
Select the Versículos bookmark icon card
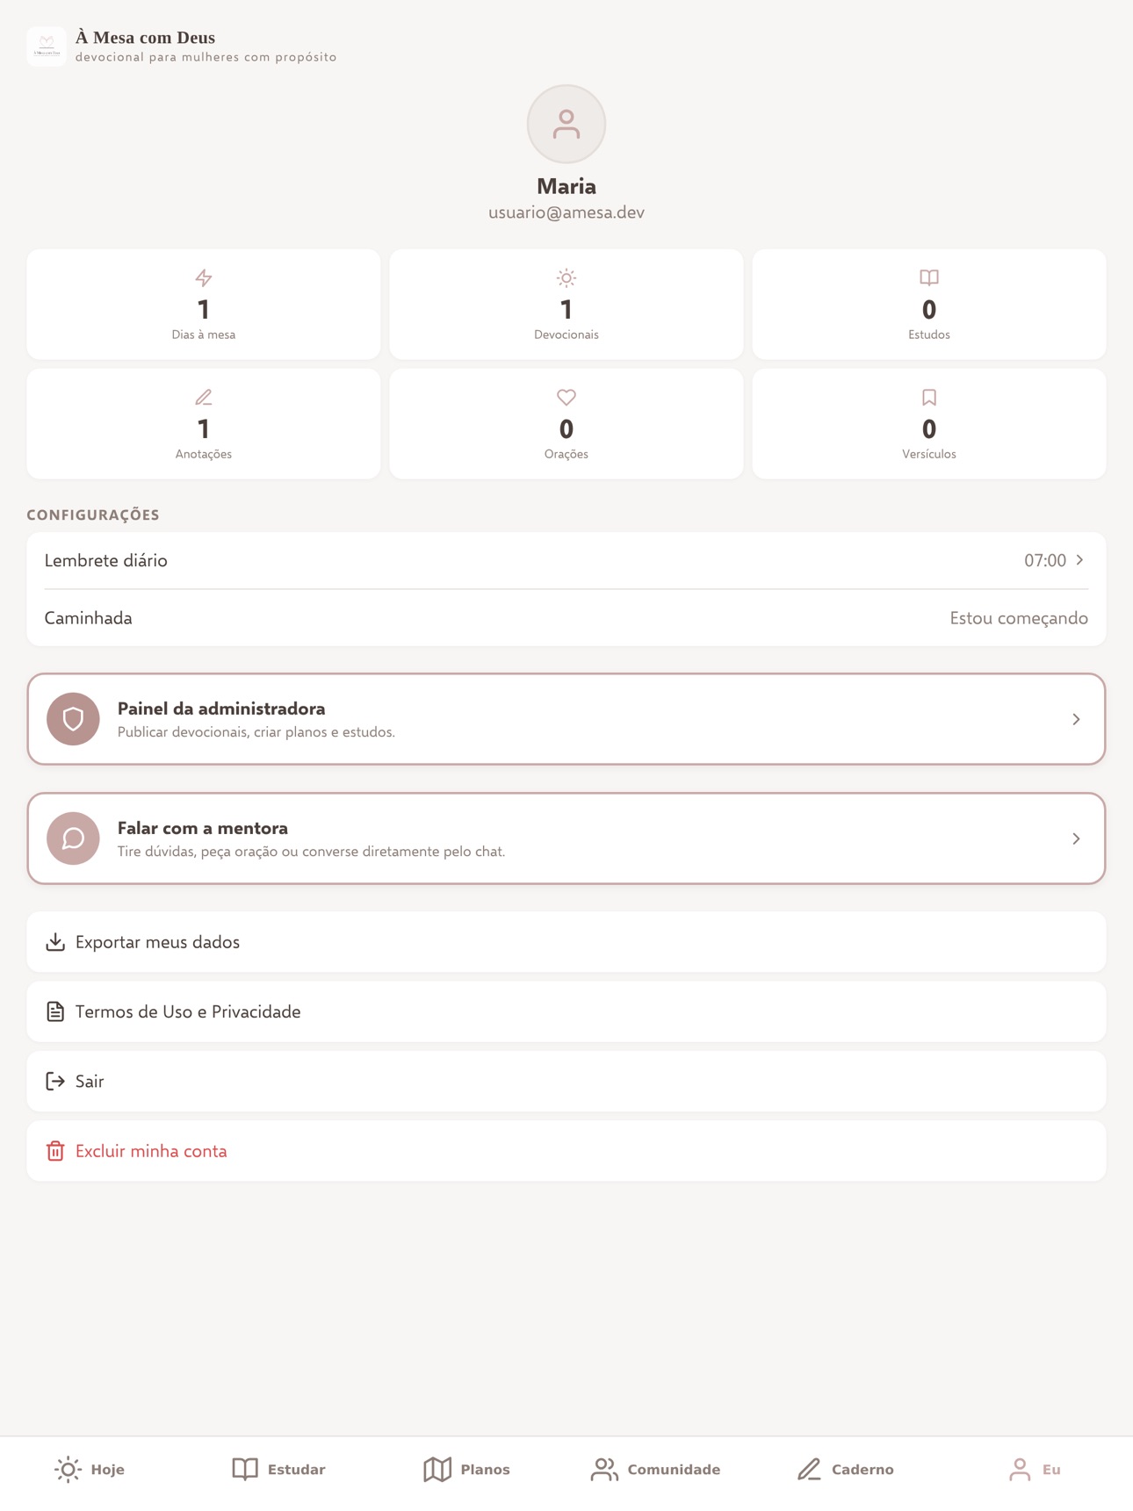pyautogui.click(x=928, y=423)
